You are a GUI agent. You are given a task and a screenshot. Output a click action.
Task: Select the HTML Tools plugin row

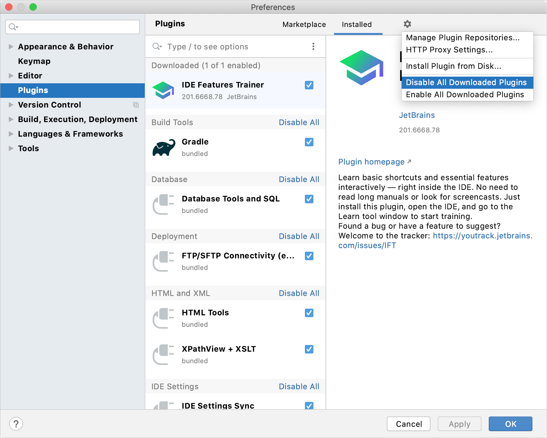[235, 318]
